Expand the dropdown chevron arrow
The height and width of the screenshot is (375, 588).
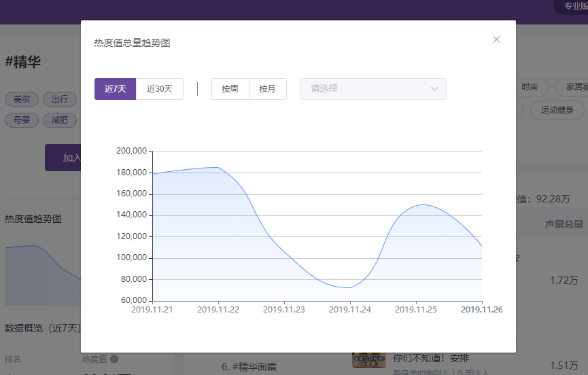click(x=434, y=89)
